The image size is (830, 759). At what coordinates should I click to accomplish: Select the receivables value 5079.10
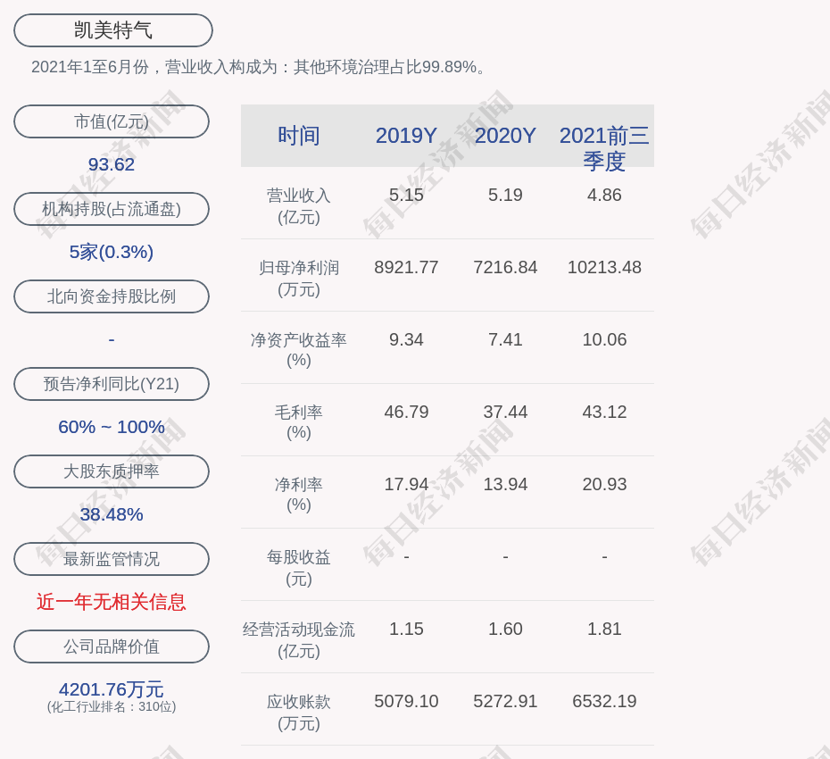click(406, 701)
